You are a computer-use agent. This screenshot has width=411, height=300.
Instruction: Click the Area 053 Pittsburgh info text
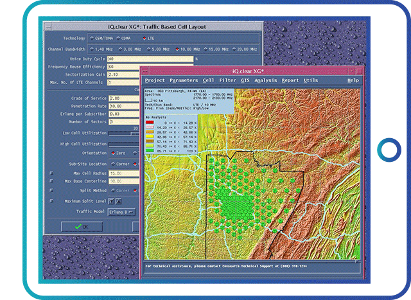[x=175, y=91]
